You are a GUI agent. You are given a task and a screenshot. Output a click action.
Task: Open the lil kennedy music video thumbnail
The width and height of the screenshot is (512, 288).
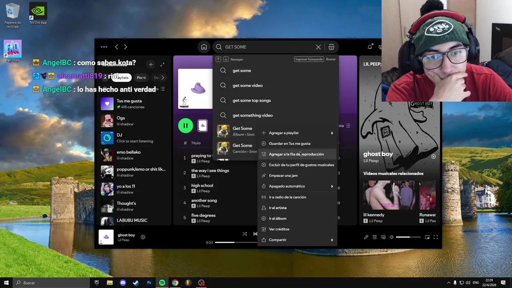pos(389,195)
